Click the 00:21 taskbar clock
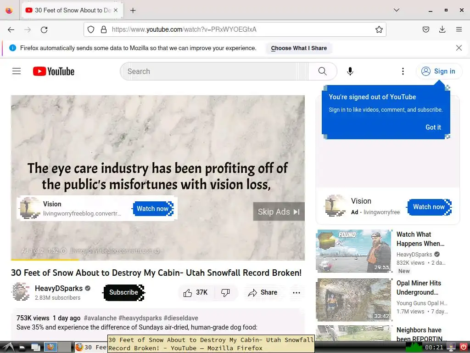470x353 pixels. pos(434,347)
